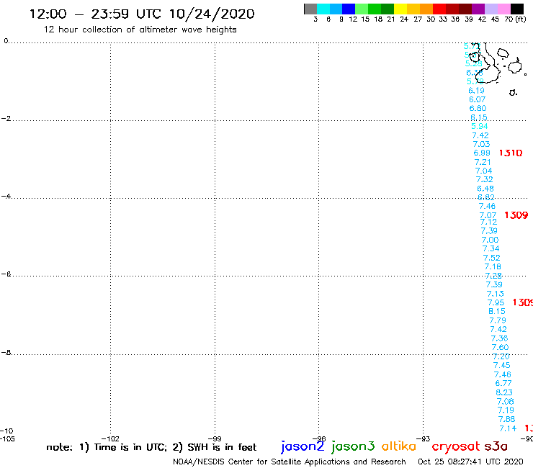This screenshot has height=468, width=533.
Task: Select the 7.88 wave height value
Action: pyautogui.click(x=507, y=419)
